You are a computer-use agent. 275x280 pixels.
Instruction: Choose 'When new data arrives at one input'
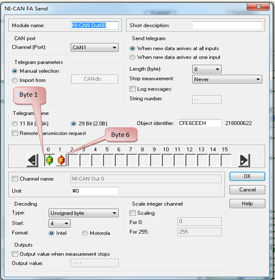(x=132, y=57)
